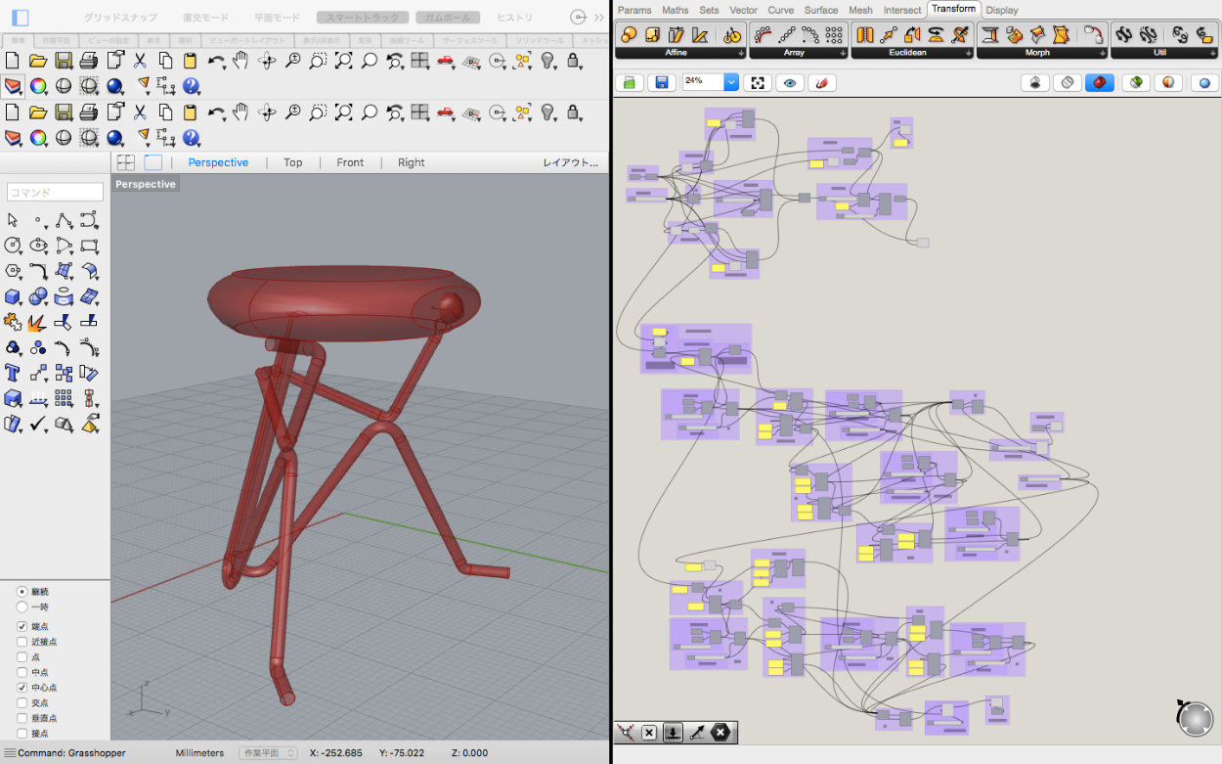Image resolution: width=1222 pixels, height=764 pixels.
Task: Toggle the スマートトラック button
Action: click(x=362, y=18)
